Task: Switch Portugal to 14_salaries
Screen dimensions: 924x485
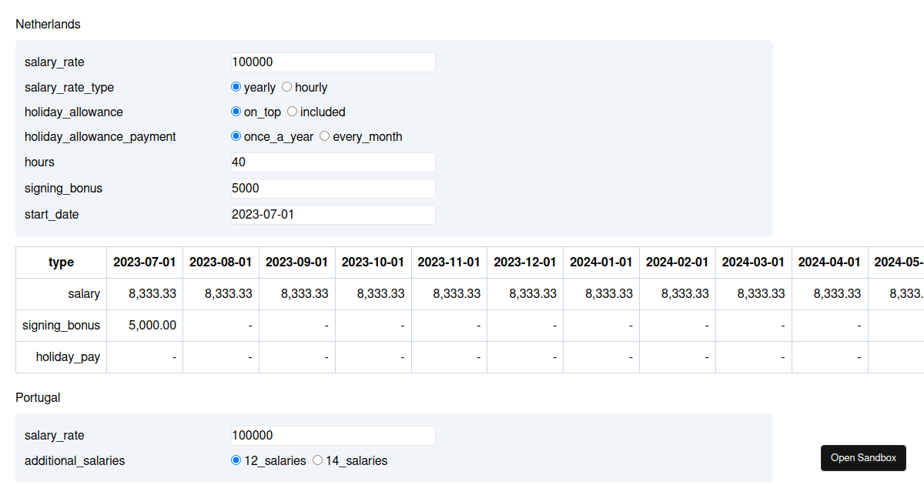Action: coord(317,460)
